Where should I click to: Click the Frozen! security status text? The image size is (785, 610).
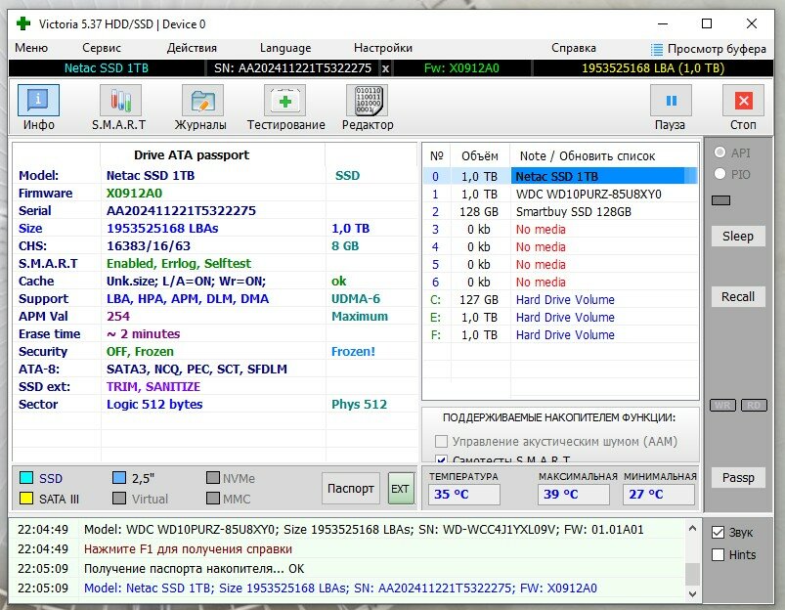tap(353, 352)
